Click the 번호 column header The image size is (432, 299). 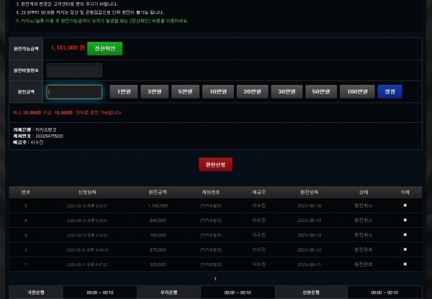(26, 193)
